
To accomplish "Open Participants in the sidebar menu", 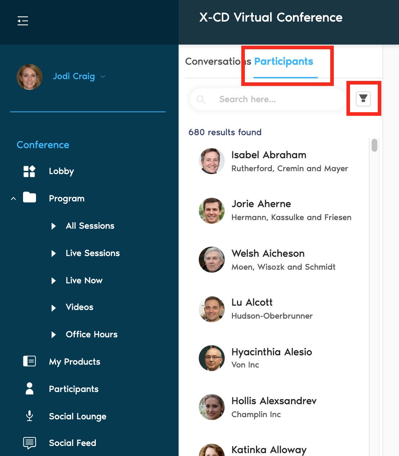I will click(74, 389).
